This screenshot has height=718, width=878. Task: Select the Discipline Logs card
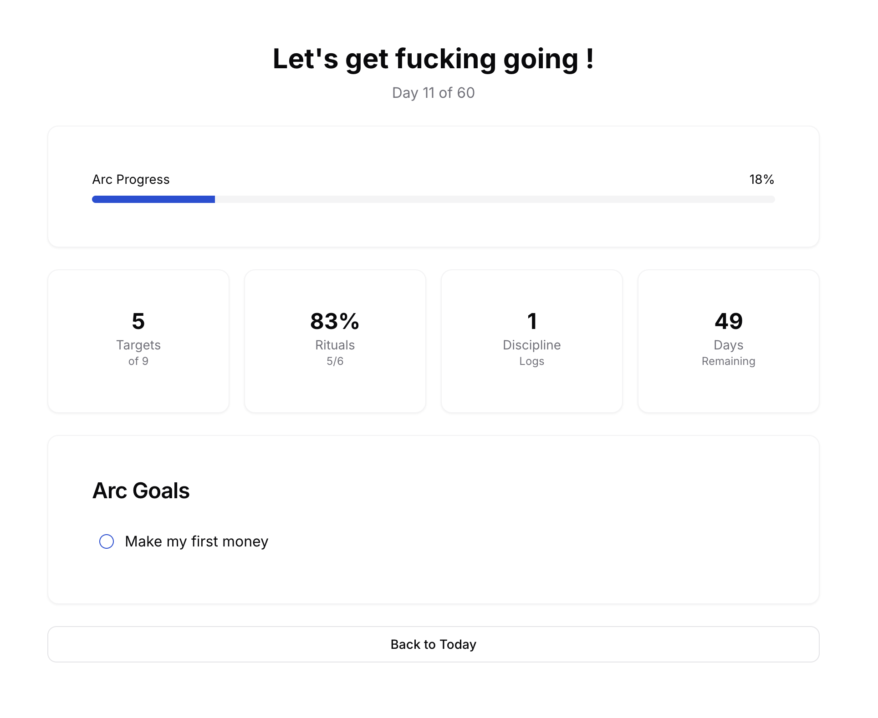pos(531,341)
